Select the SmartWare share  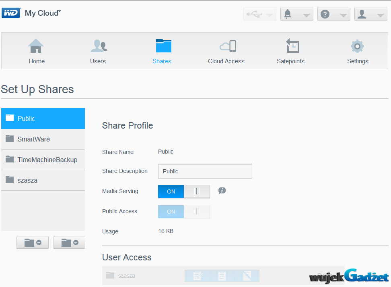coord(43,139)
